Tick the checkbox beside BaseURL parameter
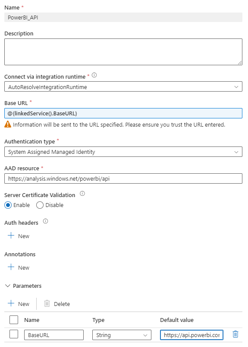The image size is (248, 347). [x=14, y=334]
